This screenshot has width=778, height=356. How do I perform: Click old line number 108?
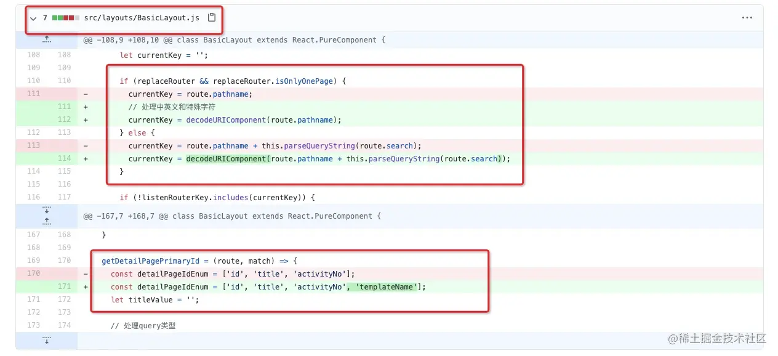tap(33, 55)
